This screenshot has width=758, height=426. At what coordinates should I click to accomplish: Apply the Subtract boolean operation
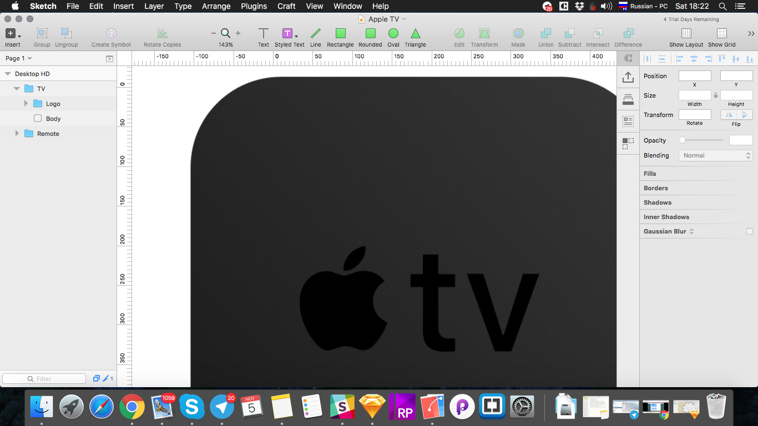click(570, 34)
